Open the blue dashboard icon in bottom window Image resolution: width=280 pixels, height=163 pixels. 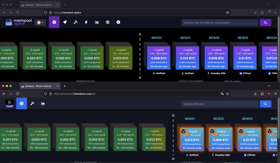click(x=21, y=103)
